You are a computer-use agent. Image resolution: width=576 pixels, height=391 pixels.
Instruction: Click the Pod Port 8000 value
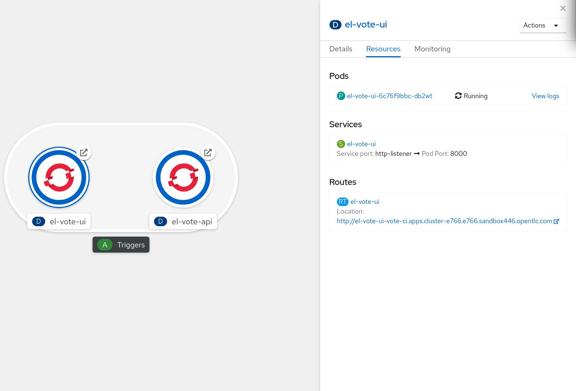coord(458,154)
